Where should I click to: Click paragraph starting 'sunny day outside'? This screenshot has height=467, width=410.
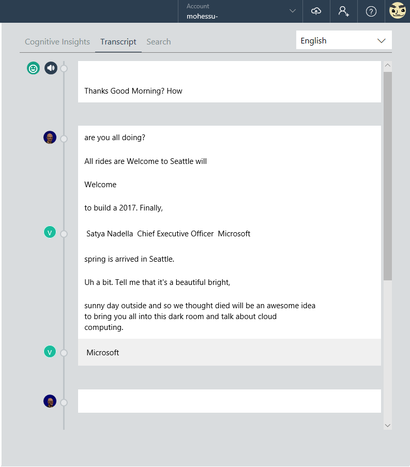coord(200,317)
